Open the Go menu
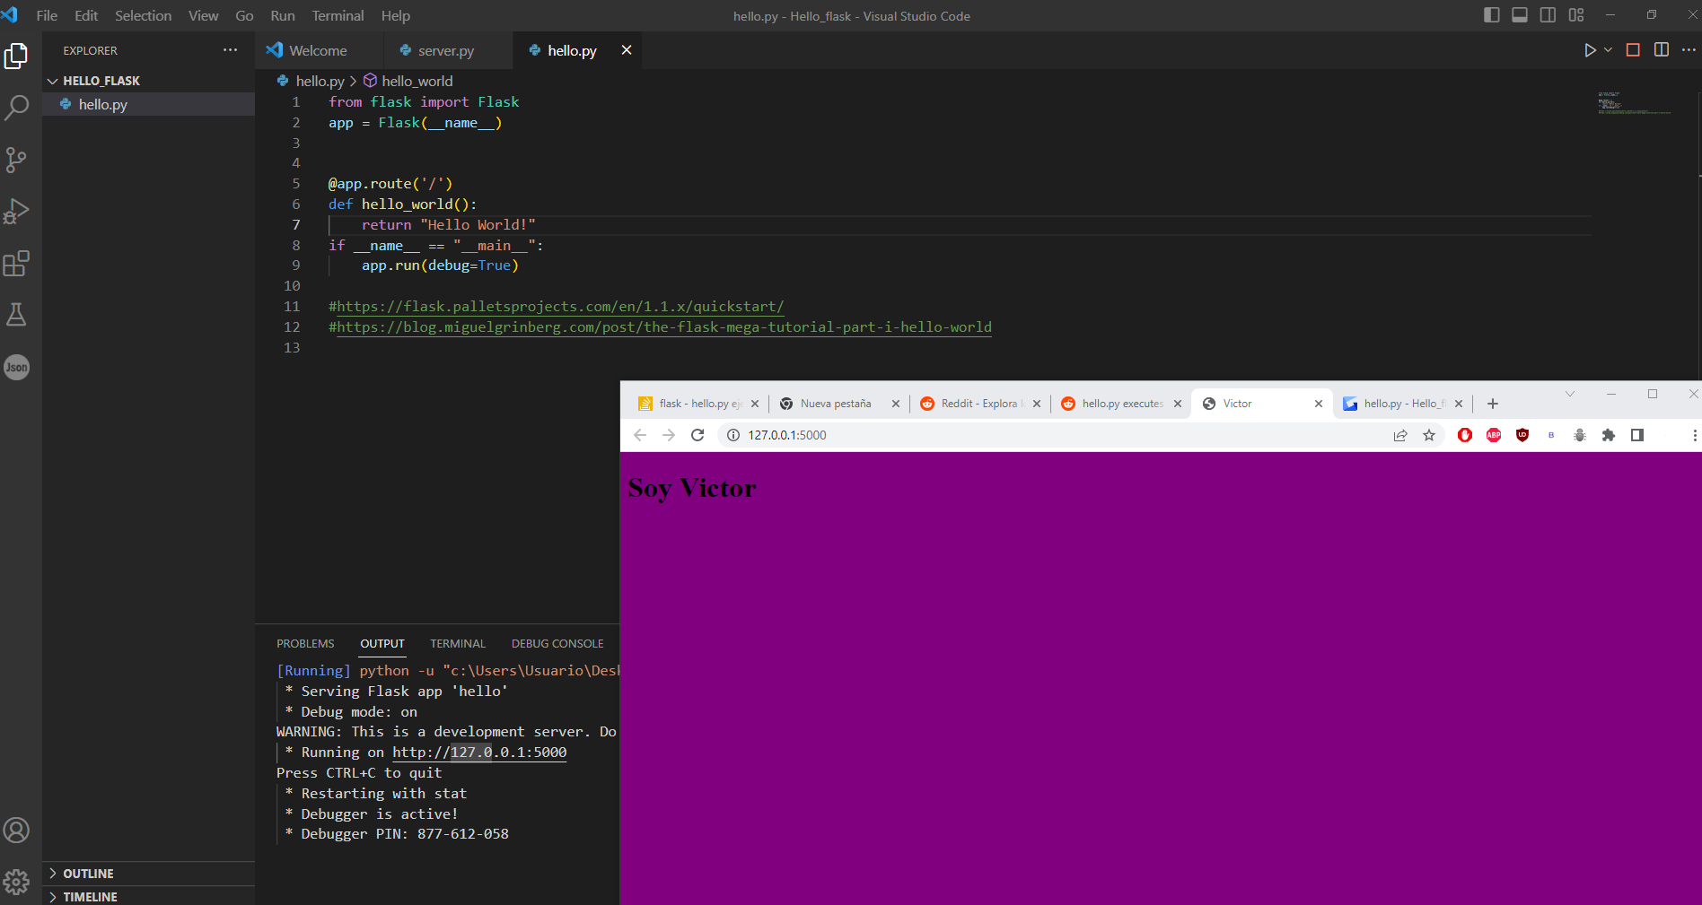Image resolution: width=1702 pixels, height=905 pixels. tap(244, 16)
